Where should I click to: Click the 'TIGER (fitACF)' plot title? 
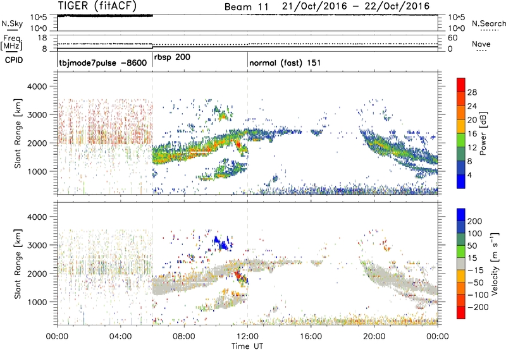click(x=97, y=6)
